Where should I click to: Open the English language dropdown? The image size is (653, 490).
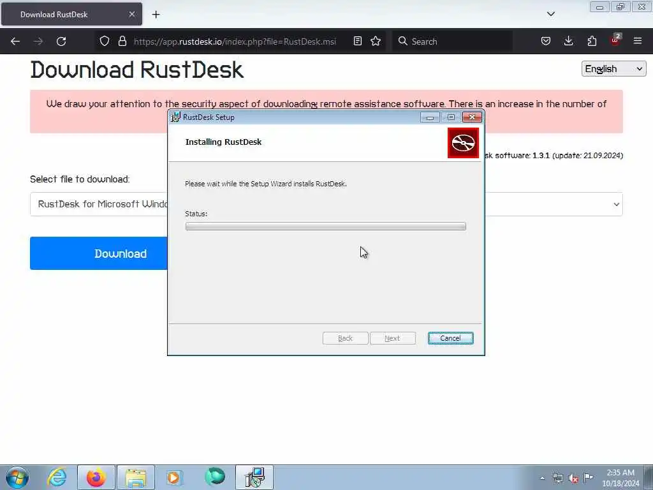614,69
